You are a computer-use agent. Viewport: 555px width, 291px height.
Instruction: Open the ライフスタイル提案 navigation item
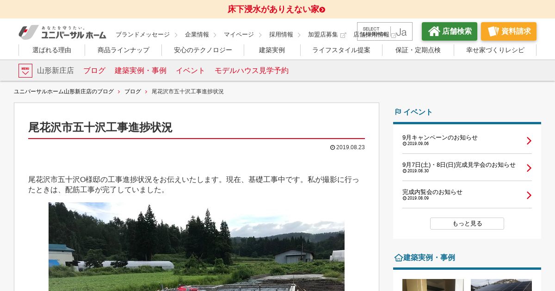pos(341,50)
